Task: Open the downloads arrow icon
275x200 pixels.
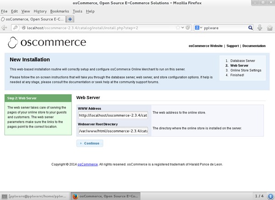Action: click(x=260, y=27)
